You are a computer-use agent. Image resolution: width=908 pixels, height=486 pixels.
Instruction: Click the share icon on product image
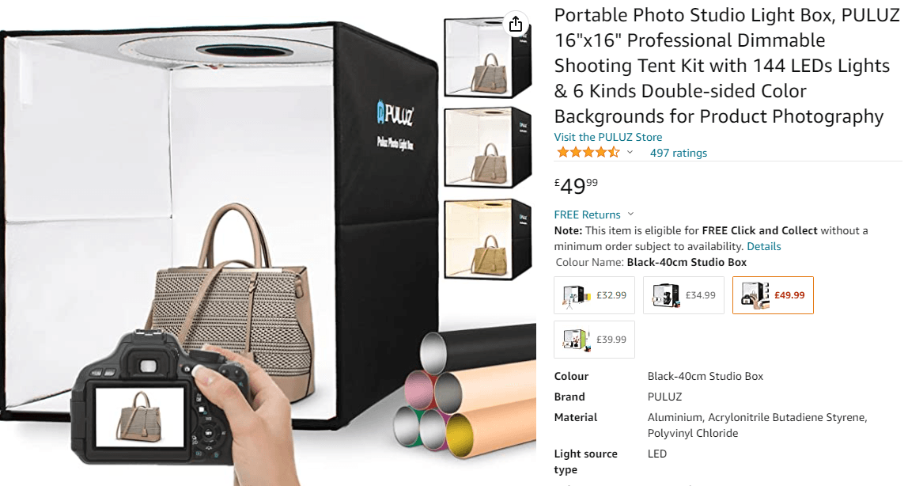coord(516,25)
